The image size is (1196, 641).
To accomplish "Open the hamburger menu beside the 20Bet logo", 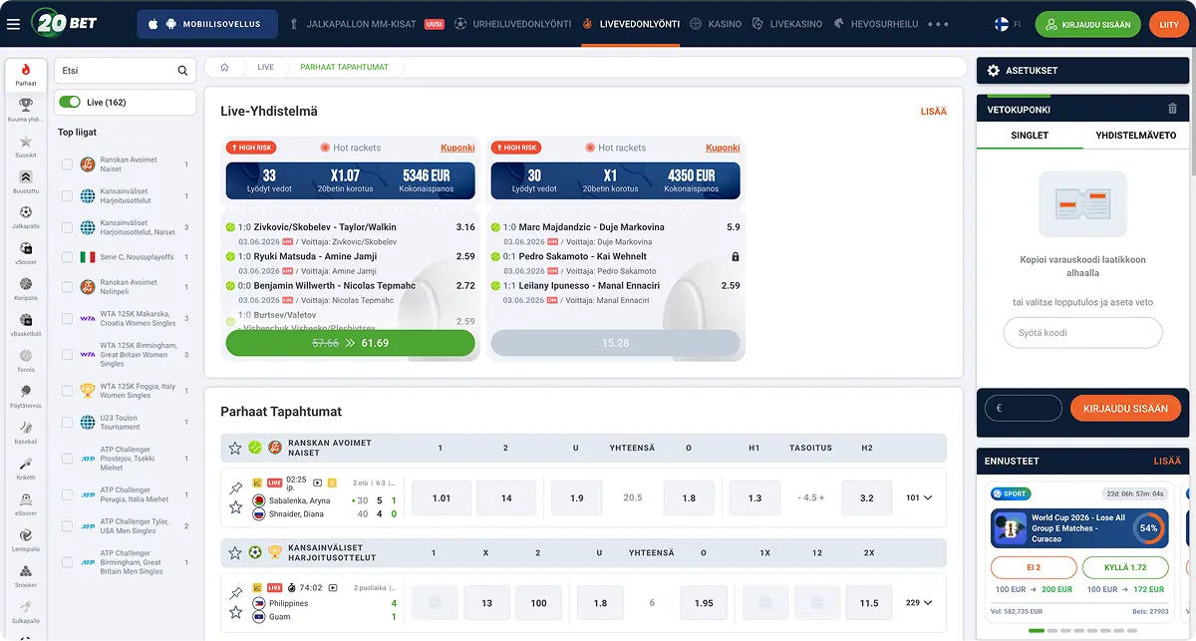I will pyautogui.click(x=13, y=24).
